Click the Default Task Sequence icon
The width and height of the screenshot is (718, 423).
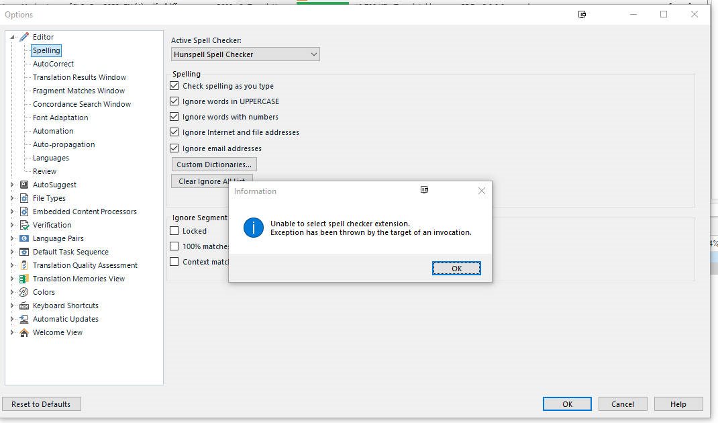click(x=24, y=252)
